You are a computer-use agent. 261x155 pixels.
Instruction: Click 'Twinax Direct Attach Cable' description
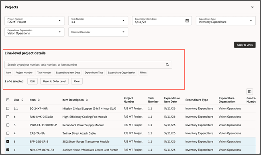click(79, 133)
